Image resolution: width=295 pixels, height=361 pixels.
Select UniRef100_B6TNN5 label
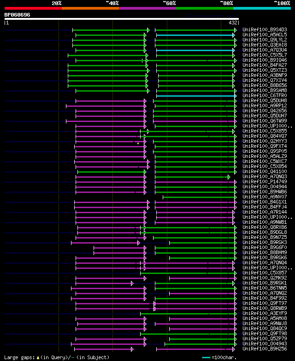(265, 288)
